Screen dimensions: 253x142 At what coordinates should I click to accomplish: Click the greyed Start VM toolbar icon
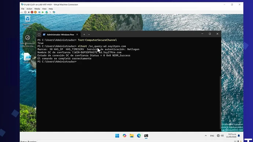[x=25, y=12]
